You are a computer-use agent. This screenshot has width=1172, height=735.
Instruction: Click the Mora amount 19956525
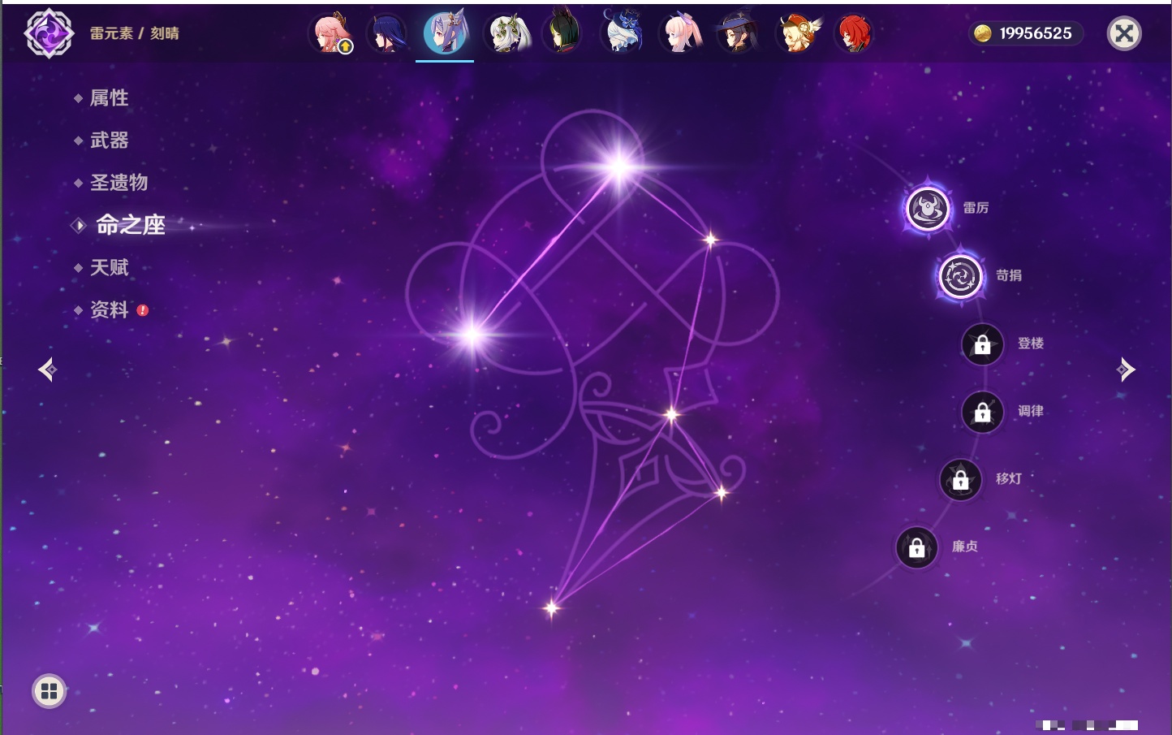[x=1036, y=33]
